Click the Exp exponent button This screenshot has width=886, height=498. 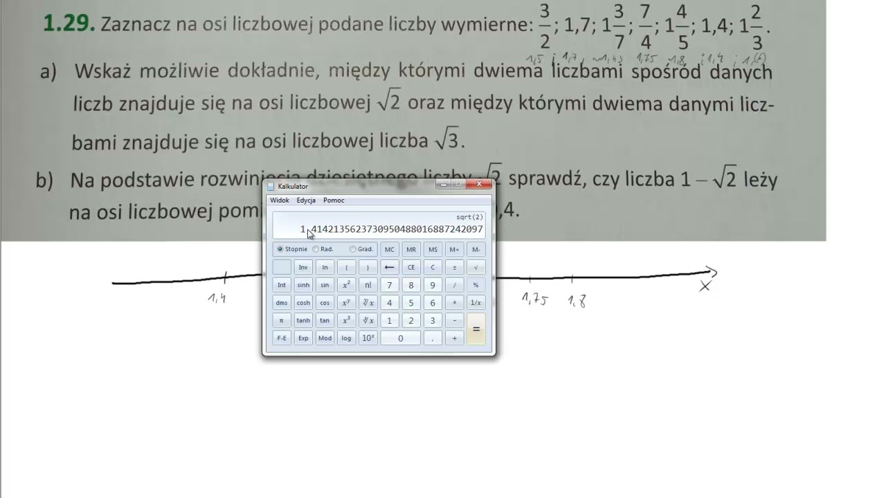pyautogui.click(x=303, y=338)
